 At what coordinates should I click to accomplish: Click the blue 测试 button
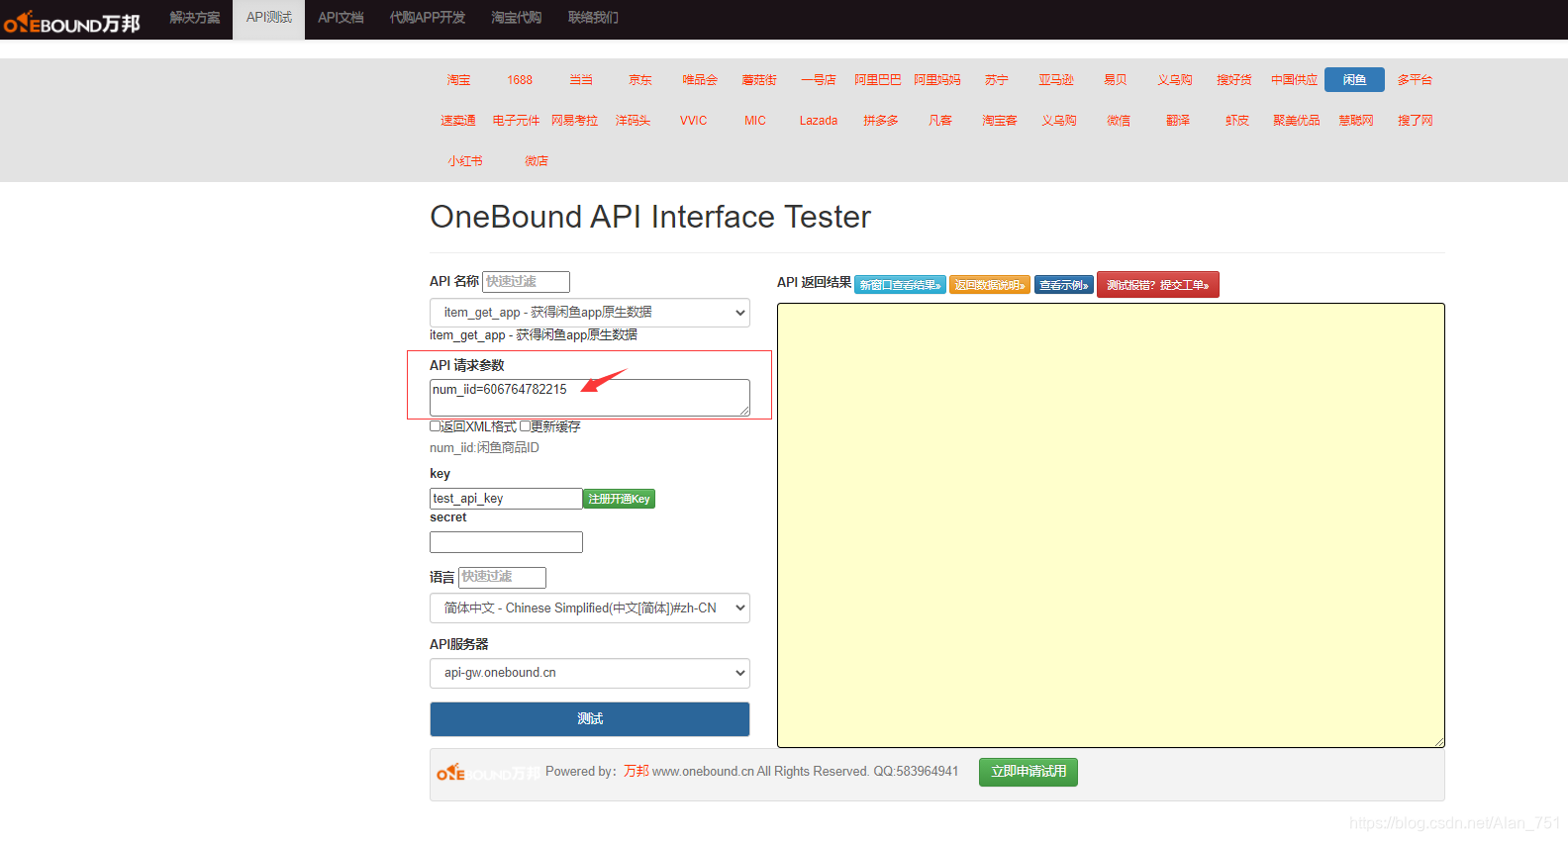(x=590, y=719)
